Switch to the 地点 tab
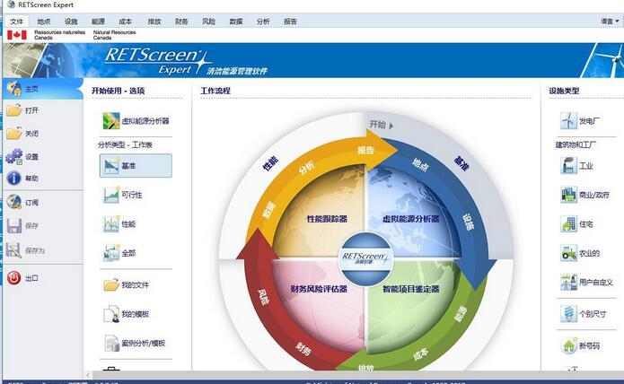 pos(44,22)
